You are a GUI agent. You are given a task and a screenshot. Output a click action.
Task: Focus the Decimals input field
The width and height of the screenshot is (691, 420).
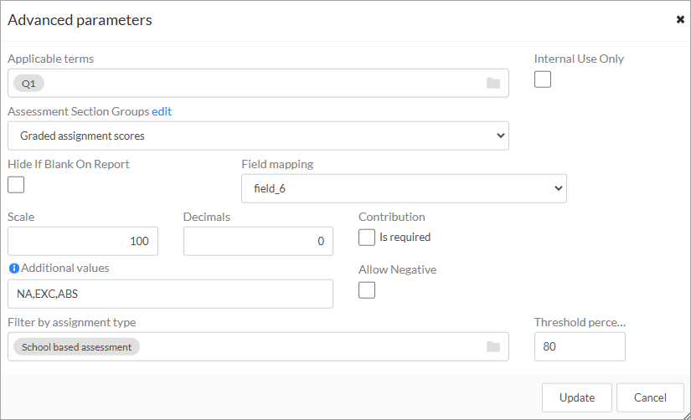point(258,241)
